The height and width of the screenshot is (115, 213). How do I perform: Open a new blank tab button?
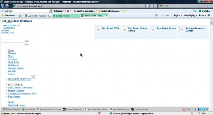[110, 16]
